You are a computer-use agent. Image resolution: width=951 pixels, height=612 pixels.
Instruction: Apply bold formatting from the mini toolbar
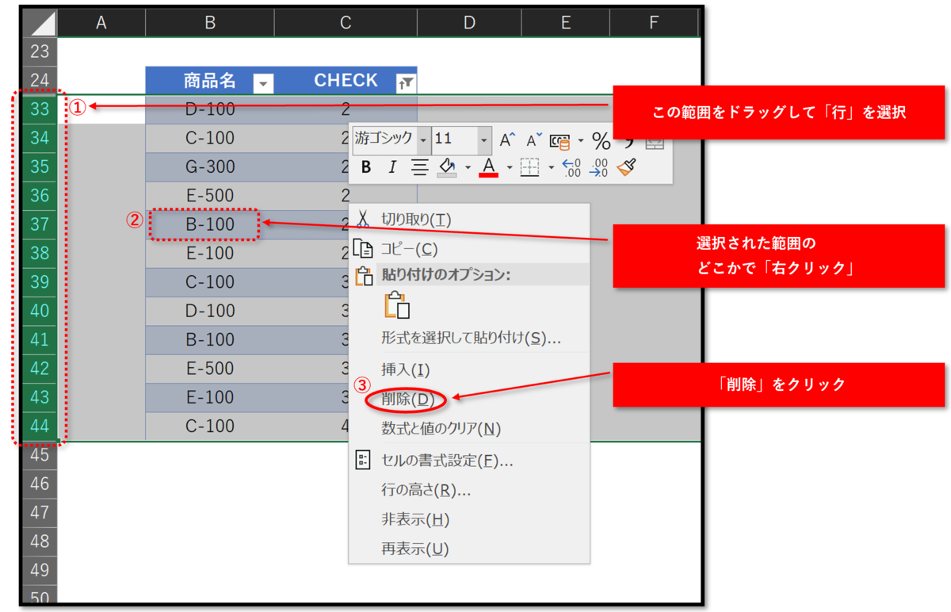point(366,166)
